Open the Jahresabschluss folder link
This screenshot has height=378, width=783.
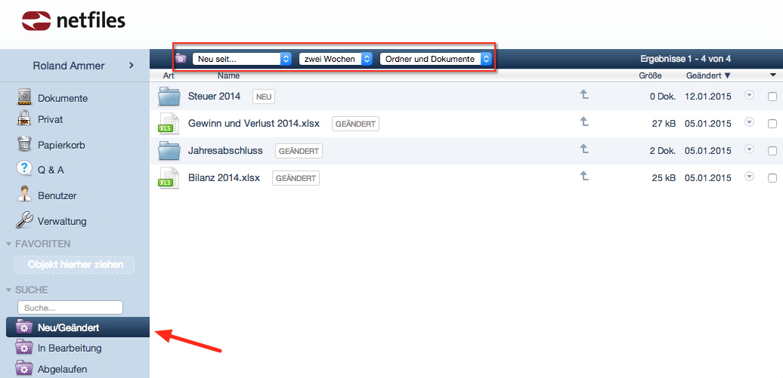225,150
